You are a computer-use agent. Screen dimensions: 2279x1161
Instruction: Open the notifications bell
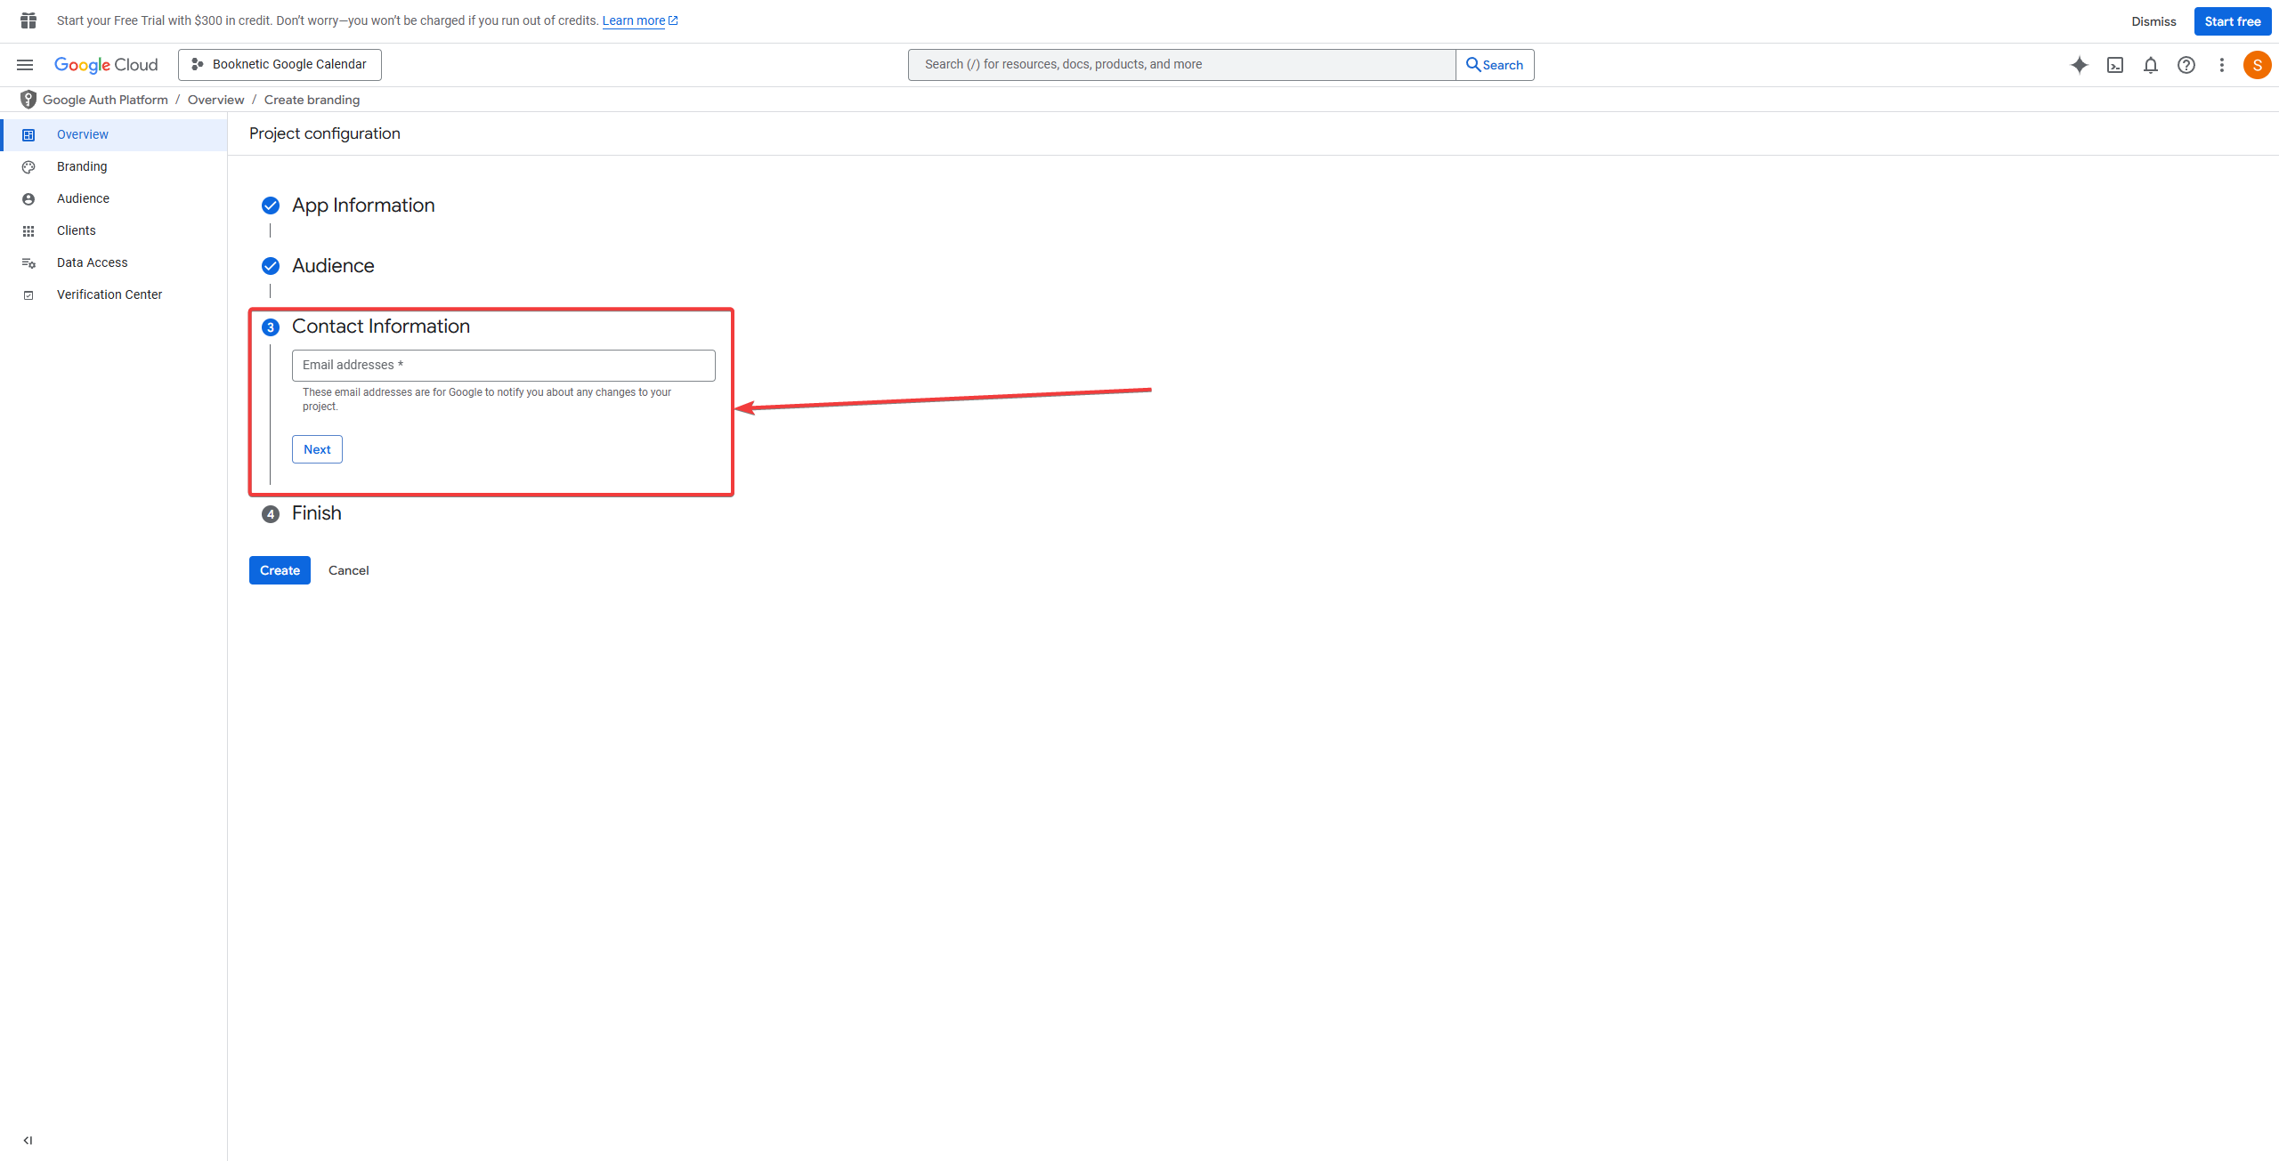point(2151,65)
